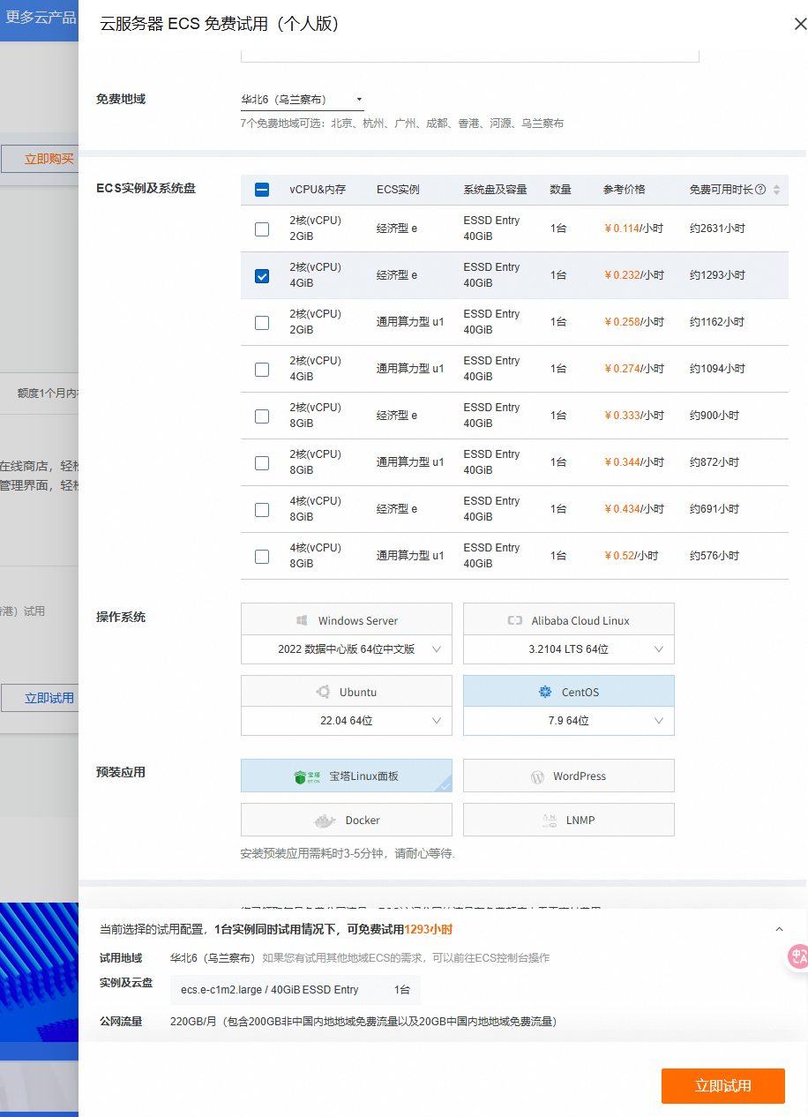Open the CentOS 7.9 version dropdown
The height and width of the screenshot is (1117, 808).
pos(569,721)
